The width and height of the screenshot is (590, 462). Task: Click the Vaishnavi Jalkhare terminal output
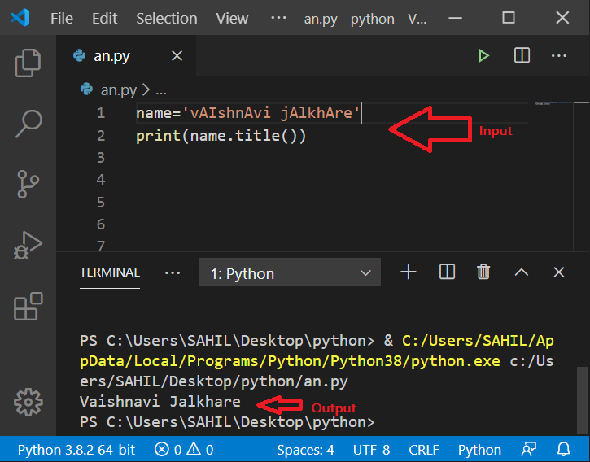[160, 402]
